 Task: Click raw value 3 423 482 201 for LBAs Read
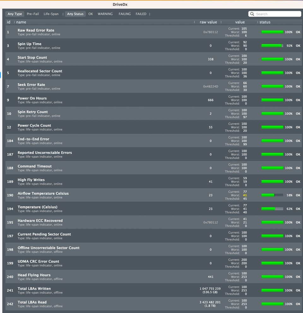click(x=210, y=302)
